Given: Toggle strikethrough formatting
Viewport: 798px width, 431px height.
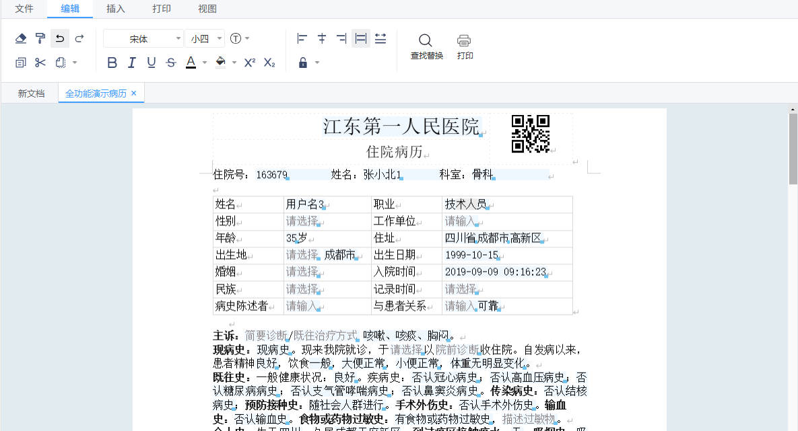Looking at the screenshot, I should pos(171,63).
